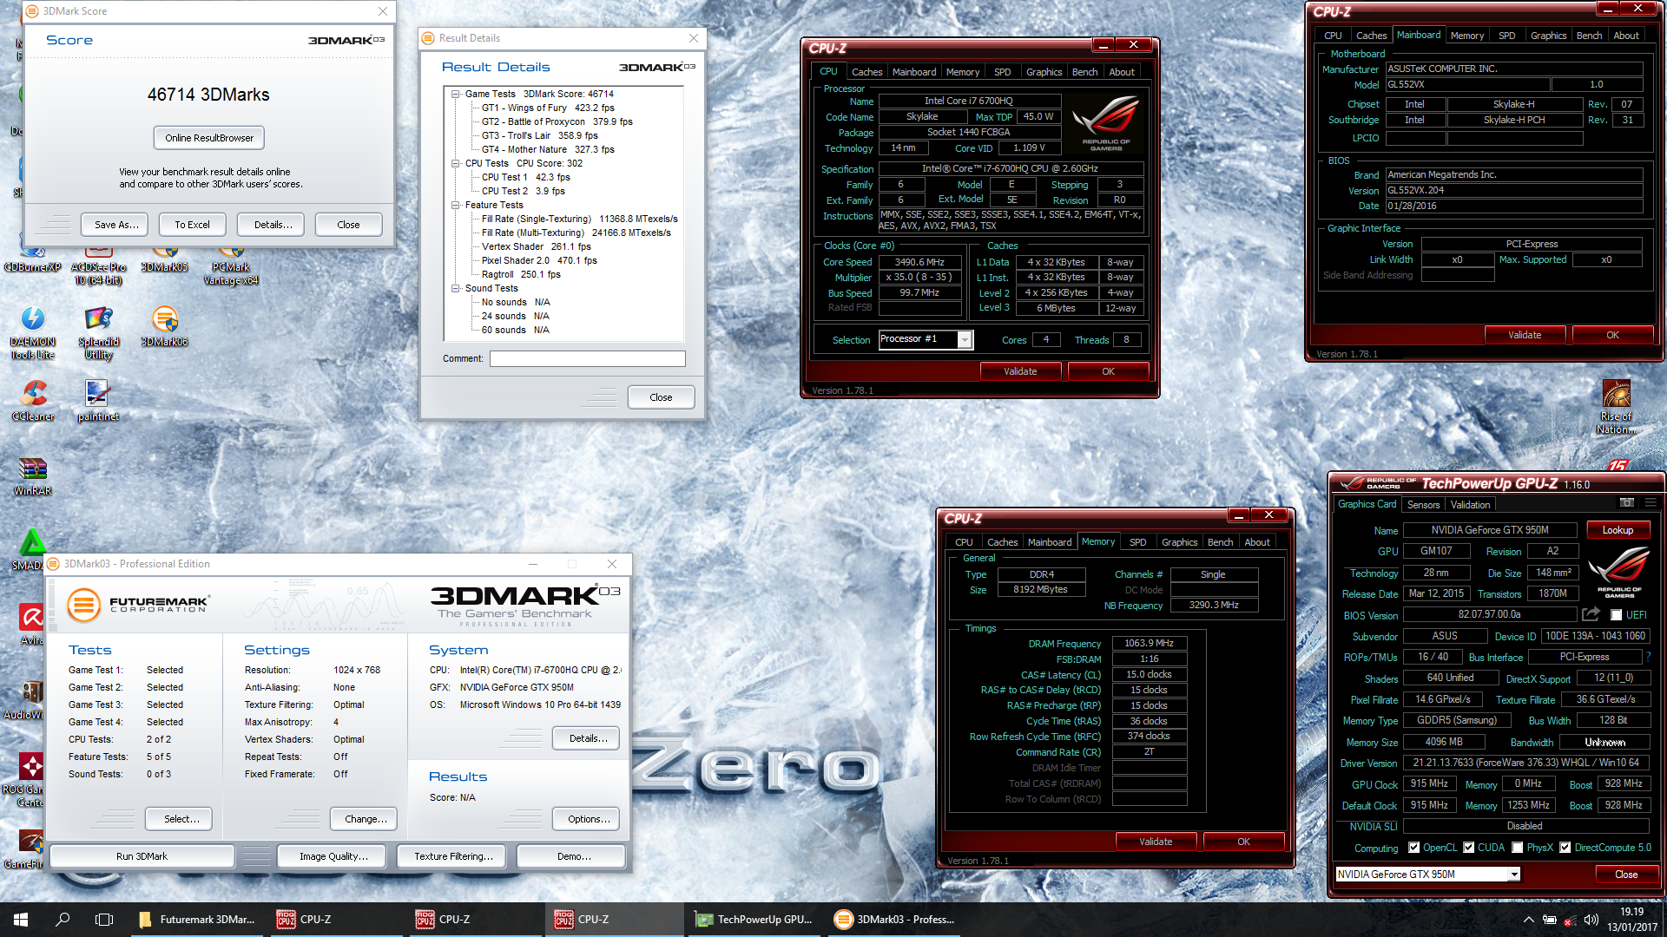Click Save As in 3DMark Score window
Viewport: 1667px width, 937px height.
(116, 225)
